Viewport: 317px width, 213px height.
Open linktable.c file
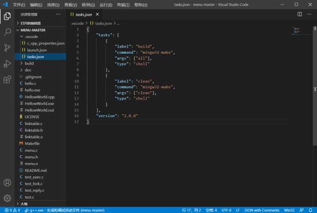pos(41,124)
